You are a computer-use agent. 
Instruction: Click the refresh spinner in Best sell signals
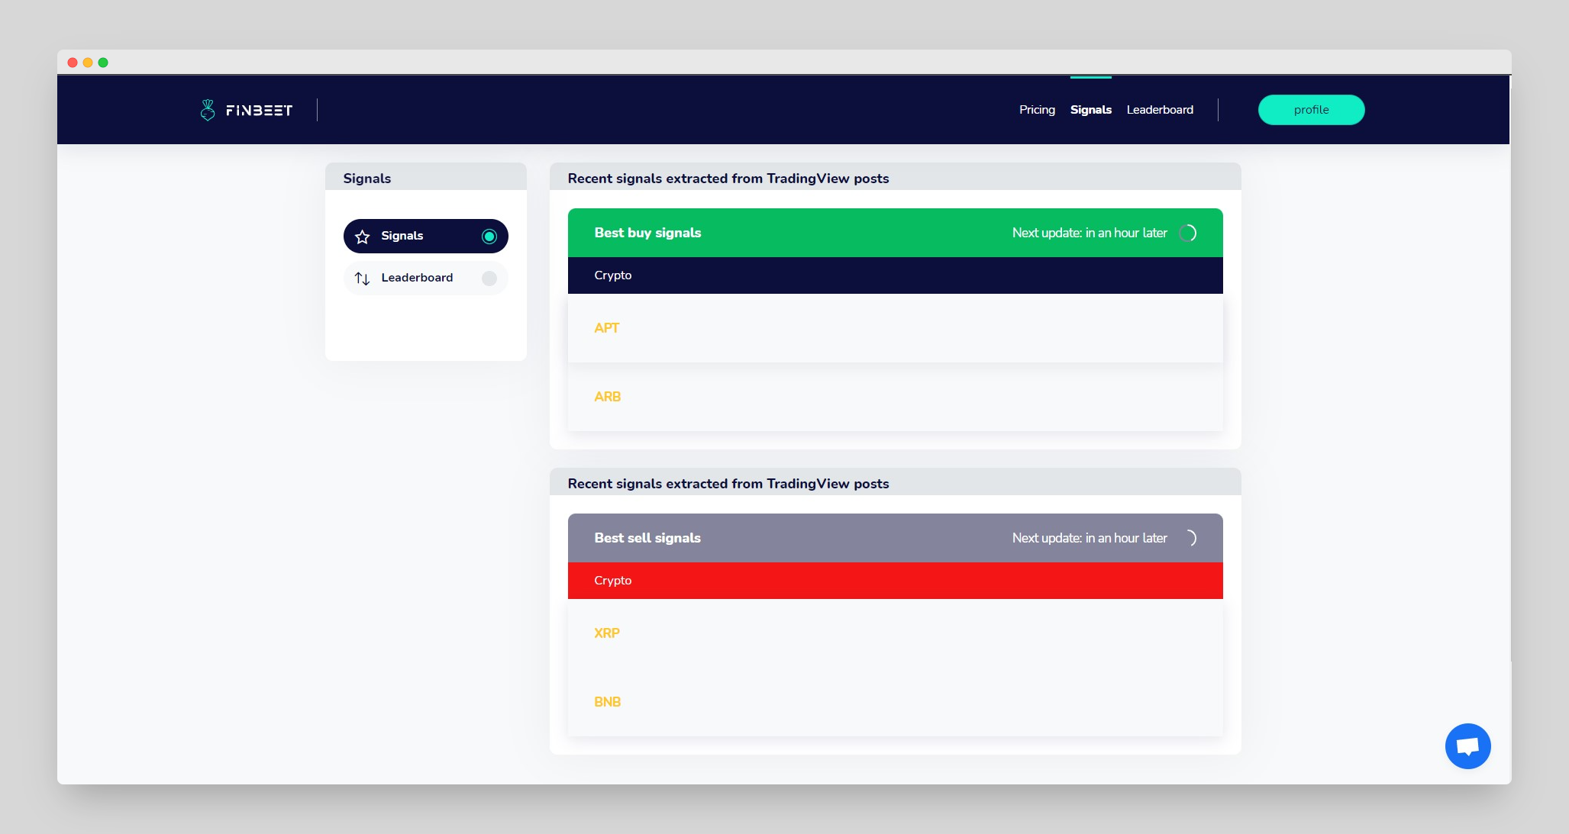pos(1188,538)
